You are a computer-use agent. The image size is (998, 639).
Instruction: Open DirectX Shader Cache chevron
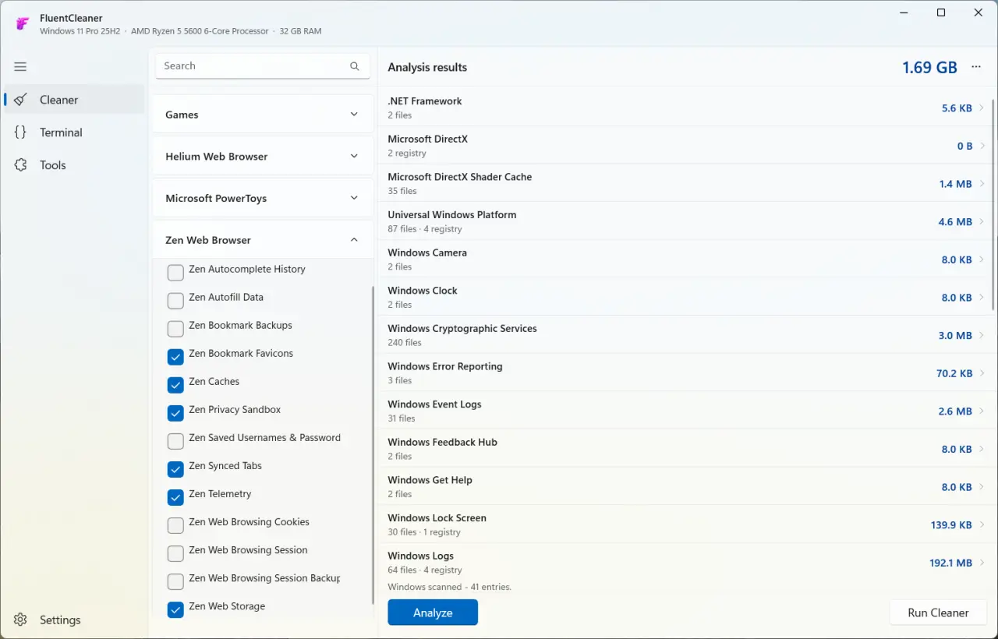(x=982, y=184)
